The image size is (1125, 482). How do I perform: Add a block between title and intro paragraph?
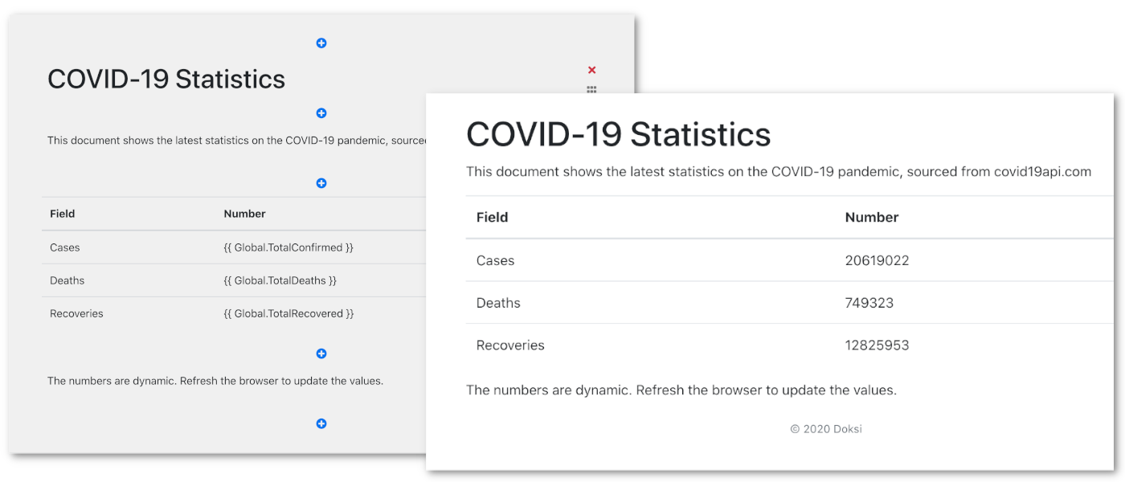coord(321,113)
